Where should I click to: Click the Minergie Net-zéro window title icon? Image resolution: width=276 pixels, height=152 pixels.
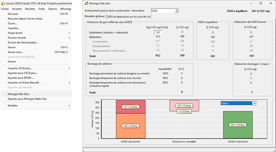coord(86,3)
